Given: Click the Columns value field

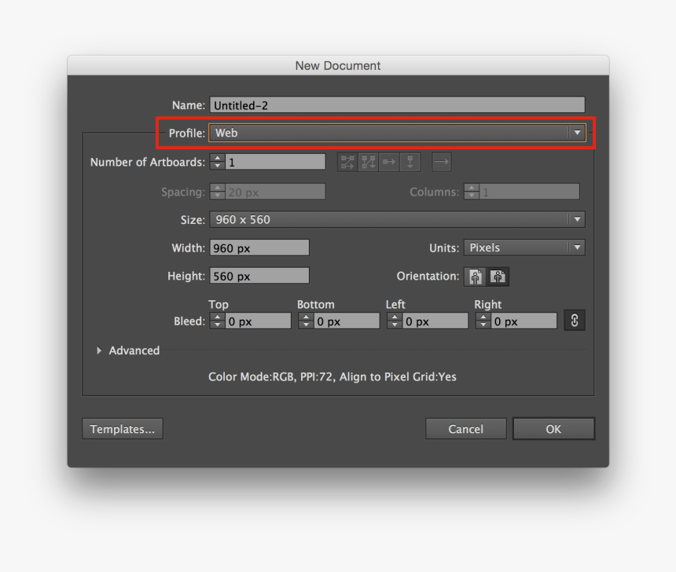Looking at the screenshot, I should click(x=530, y=192).
